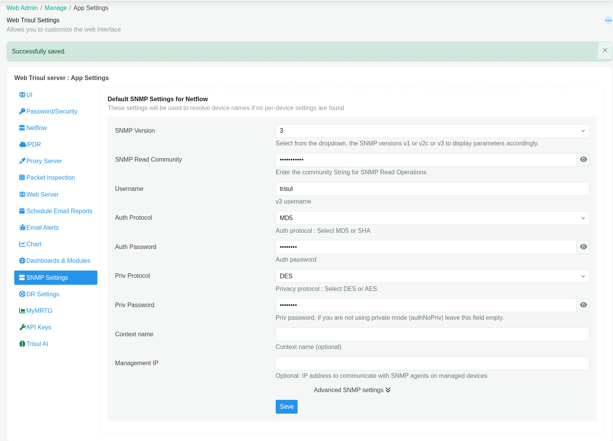Viewport: 613px width, 441px height.
Task: Click the globe icon beside UI
Action: coord(22,95)
